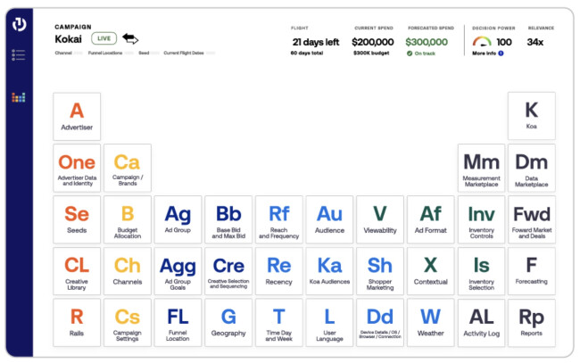
Task: Click the On track status text
Action: click(425, 54)
